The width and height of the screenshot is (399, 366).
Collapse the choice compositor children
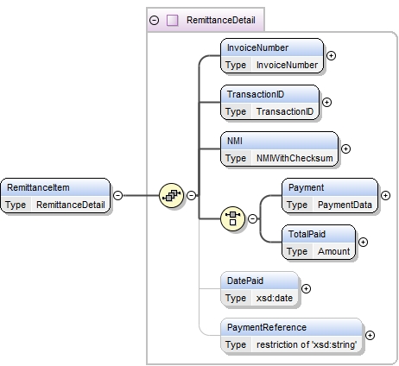pos(252,218)
